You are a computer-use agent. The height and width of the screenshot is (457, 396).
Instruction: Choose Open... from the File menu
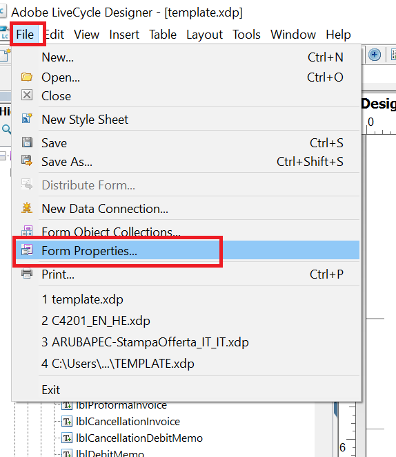(x=186, y=77)
